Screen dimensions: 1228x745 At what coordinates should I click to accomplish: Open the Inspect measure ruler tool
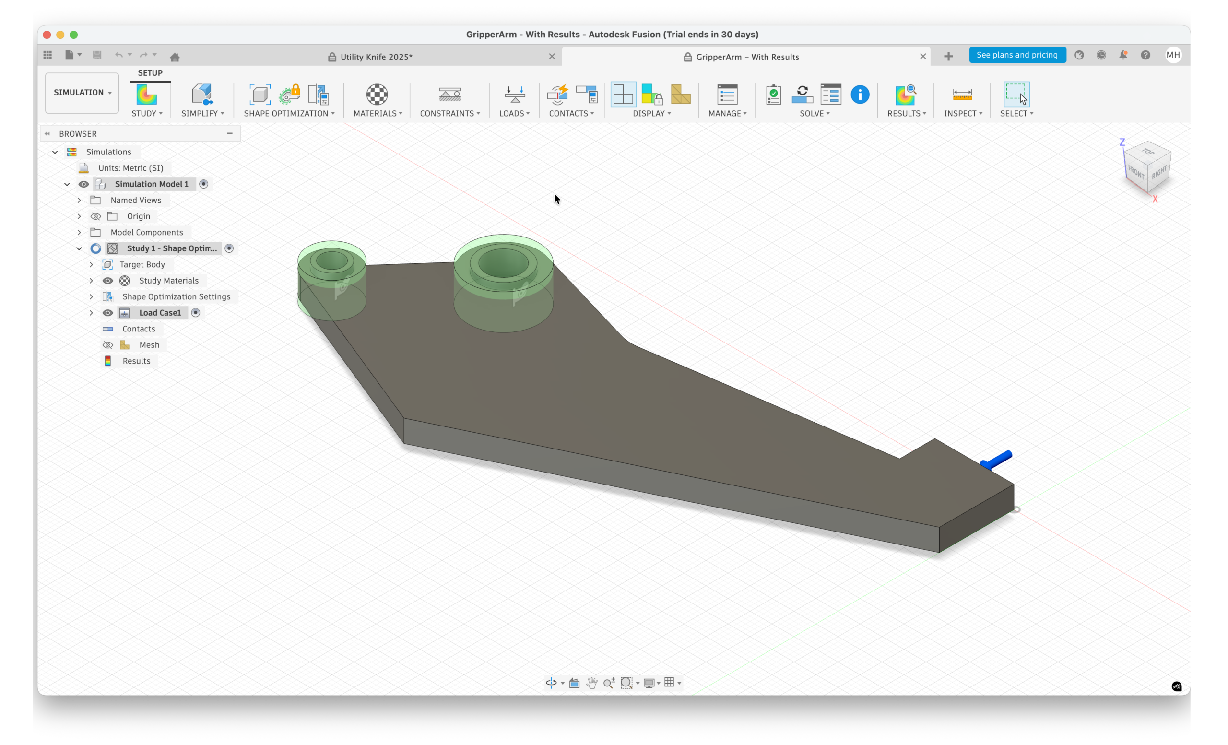[x=962, y=94]
